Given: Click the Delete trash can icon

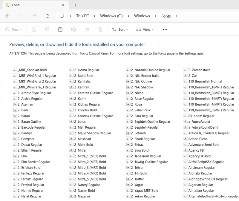Looking at the screenshot, I should (100, 29).
